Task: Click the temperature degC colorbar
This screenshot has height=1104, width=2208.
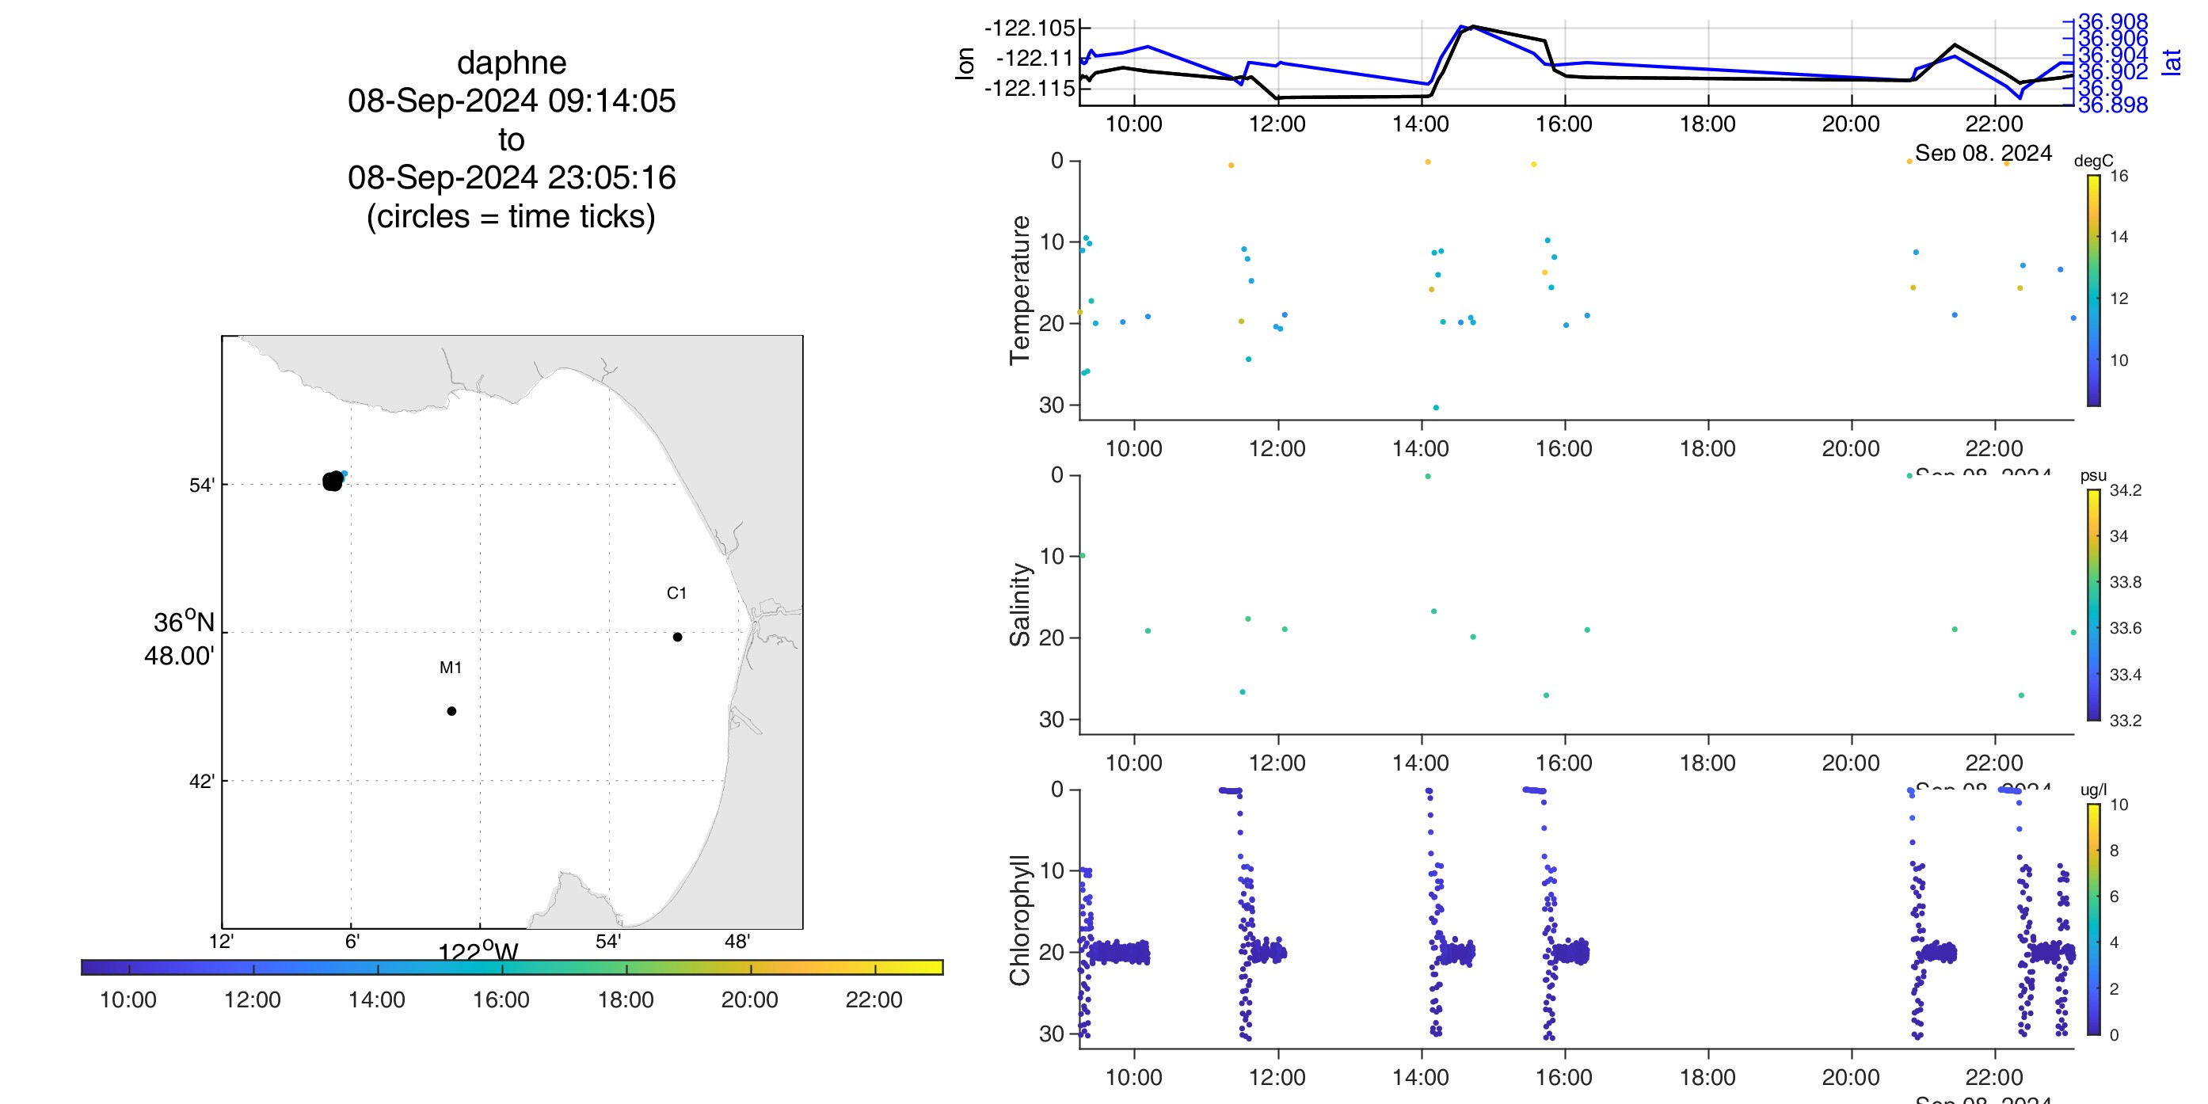Action: pos(2093,290)
